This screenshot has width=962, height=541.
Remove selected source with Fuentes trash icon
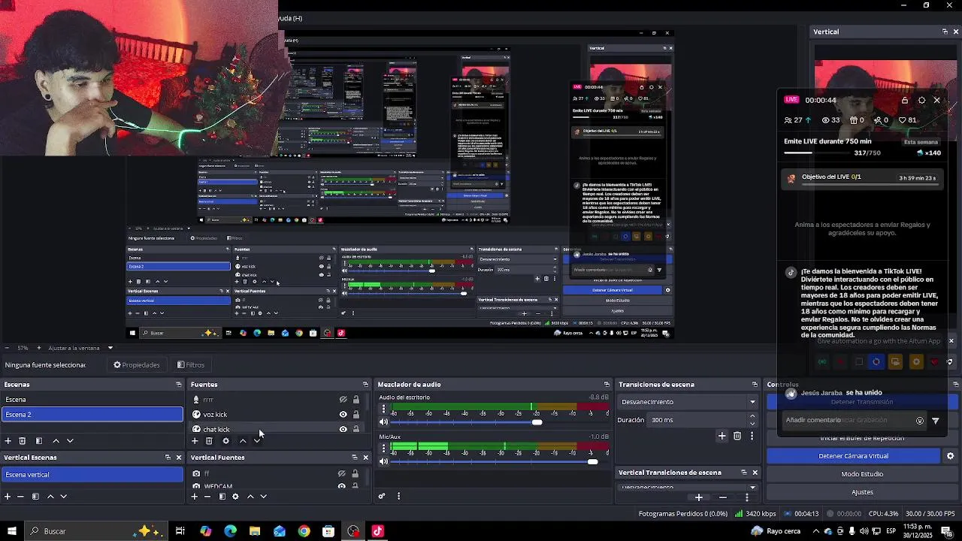[209, 441]
